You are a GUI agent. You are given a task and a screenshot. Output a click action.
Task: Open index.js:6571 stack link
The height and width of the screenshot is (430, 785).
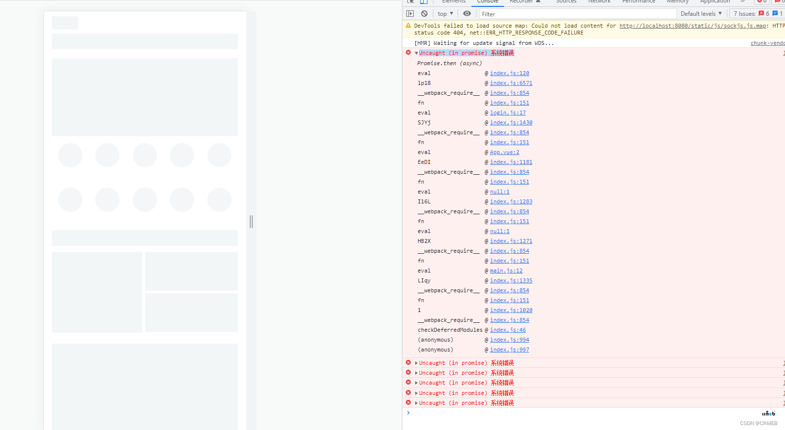pos(511,83)
